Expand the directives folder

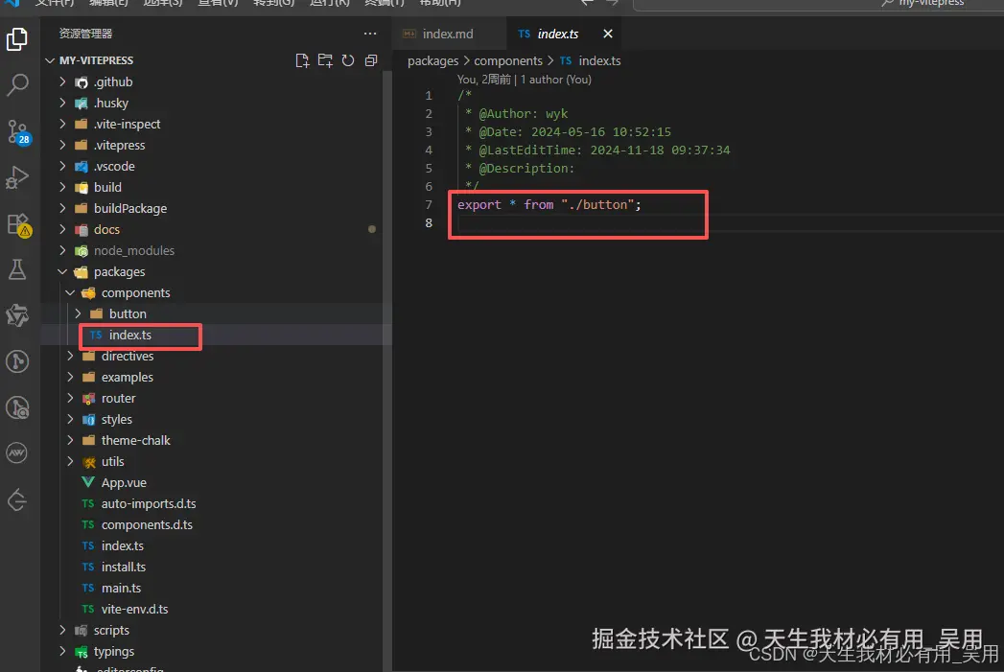(69, 356)
